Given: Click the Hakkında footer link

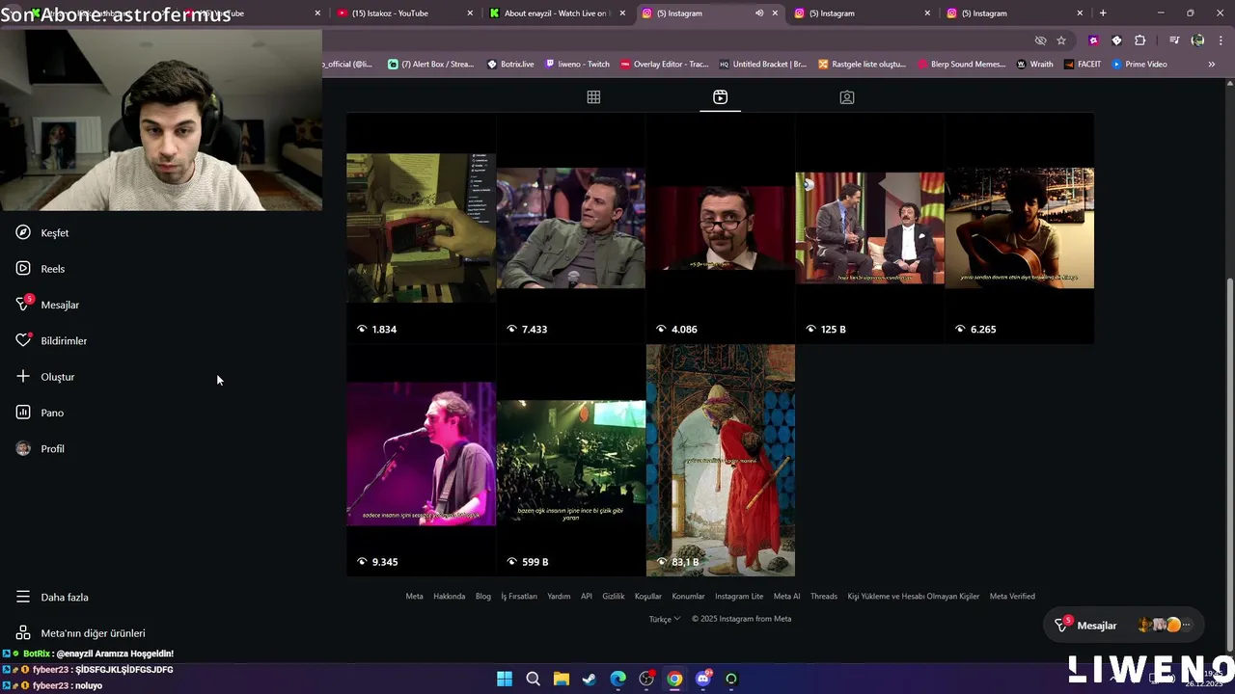Looking at the screenshot, I should click(449, 596).
